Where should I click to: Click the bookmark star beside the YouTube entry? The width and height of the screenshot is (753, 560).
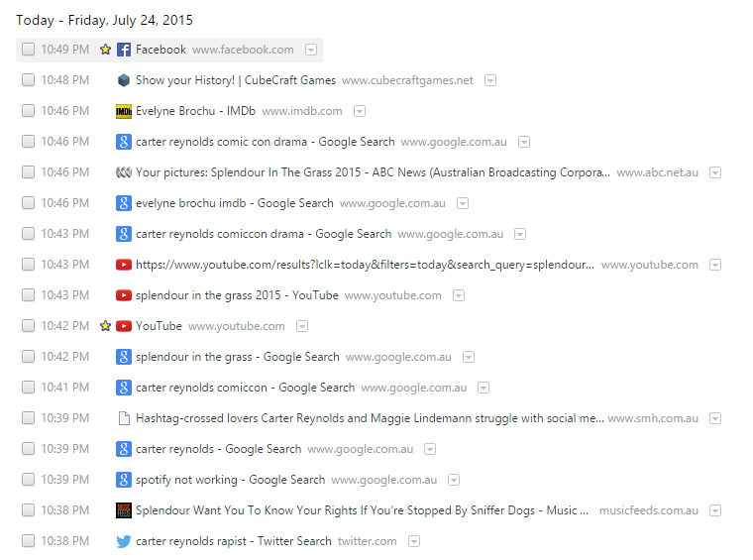[105, 326]
